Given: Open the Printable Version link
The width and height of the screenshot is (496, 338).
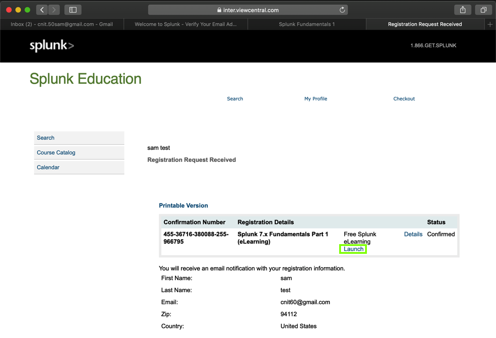Looking at the screenshot, I should coord(183,206).
